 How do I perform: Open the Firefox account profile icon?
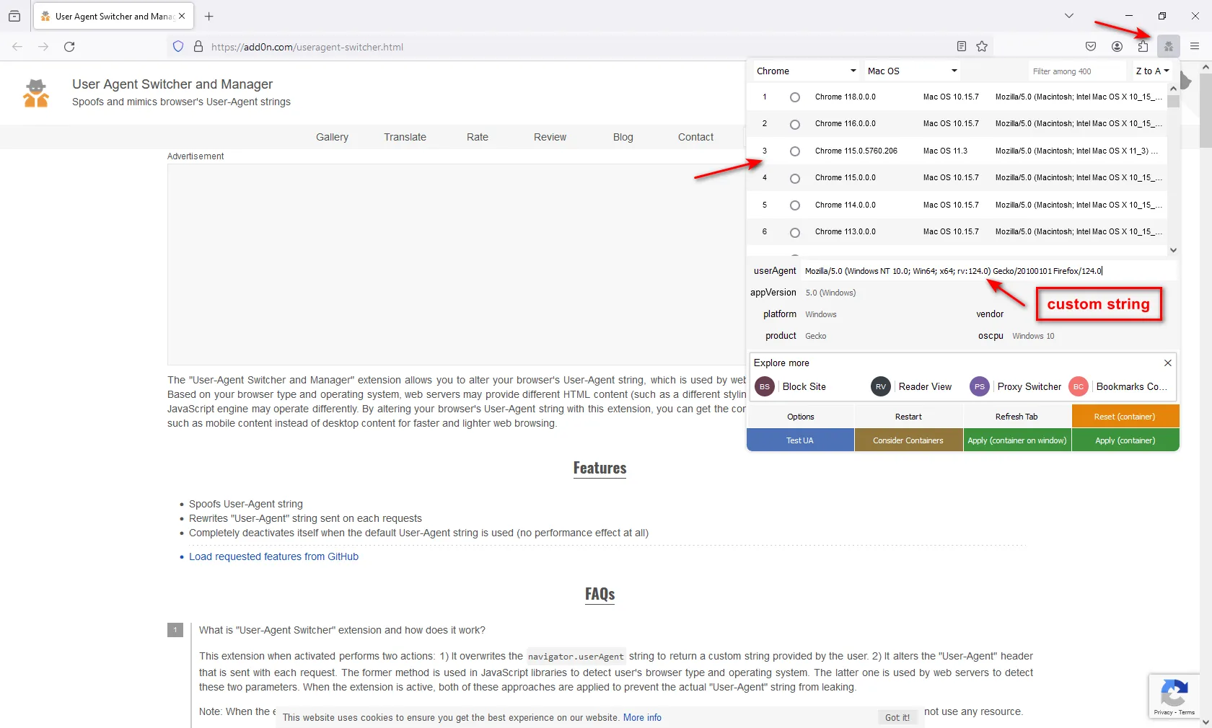click(1117, 47)
